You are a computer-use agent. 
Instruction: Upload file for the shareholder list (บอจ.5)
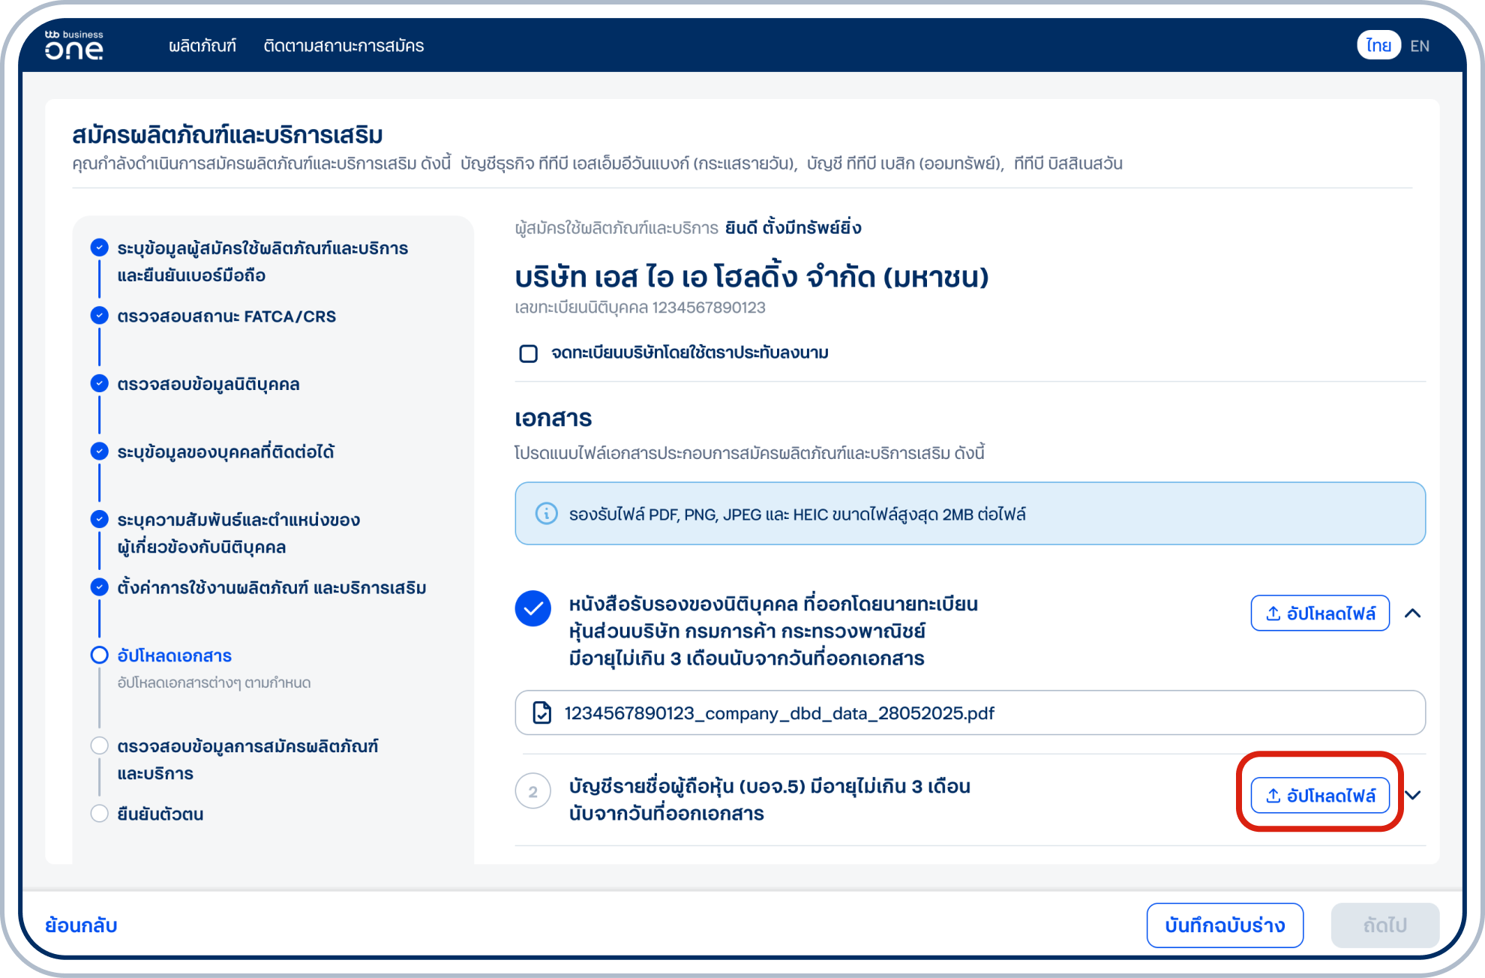[x=1319, y=795]
